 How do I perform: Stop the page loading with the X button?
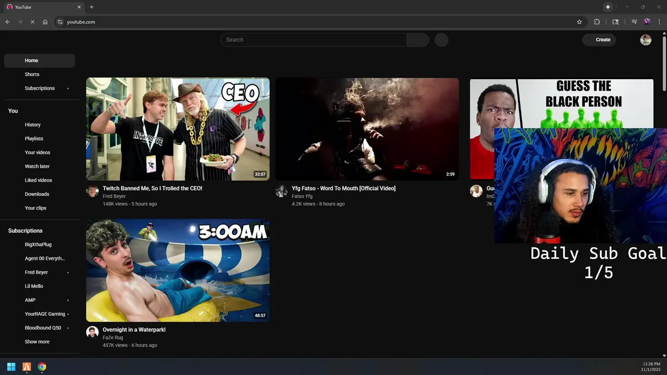pos(32,22)
